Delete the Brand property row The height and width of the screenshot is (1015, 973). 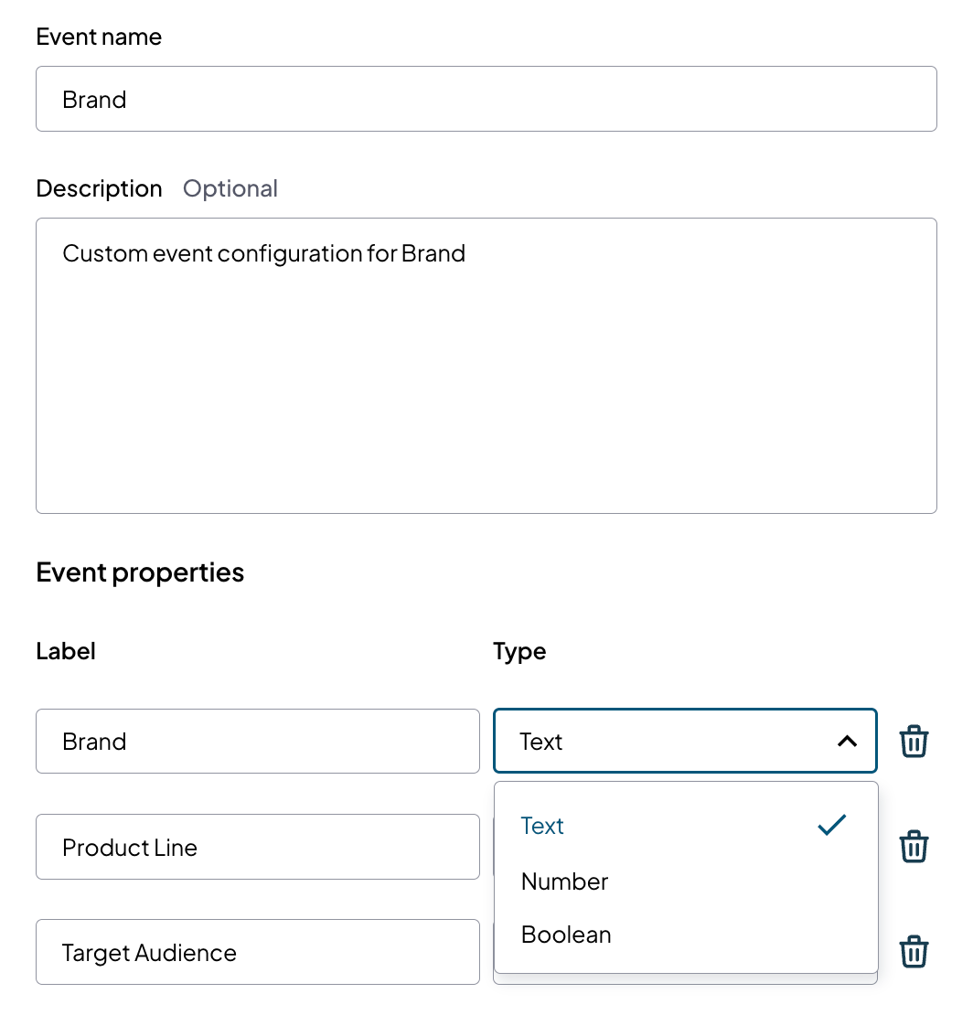(914, 742)
